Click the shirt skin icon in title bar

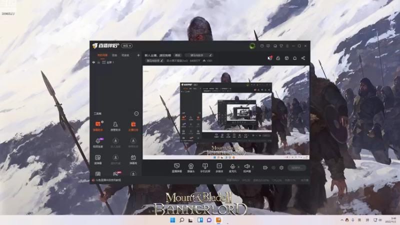(x=281, y=46)
